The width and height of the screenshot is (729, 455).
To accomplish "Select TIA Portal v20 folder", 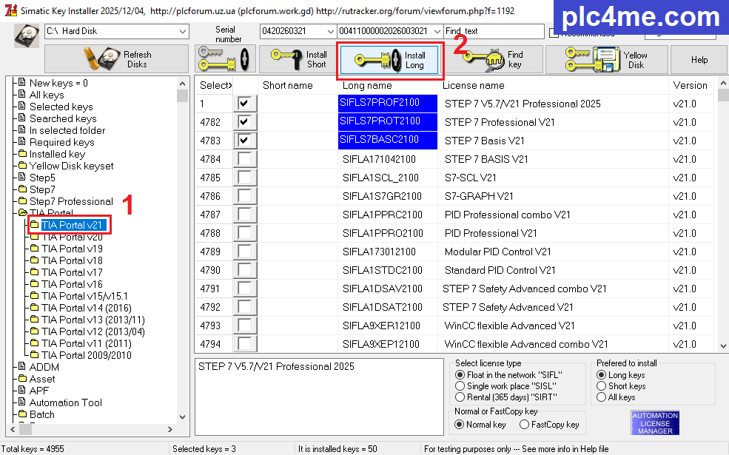I will pos(72,237).
